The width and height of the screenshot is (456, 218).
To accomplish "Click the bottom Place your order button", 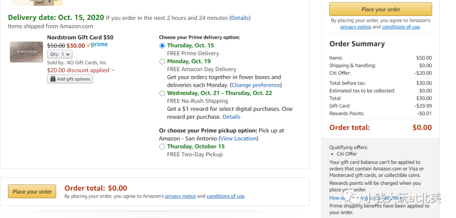I will point(32,192).
